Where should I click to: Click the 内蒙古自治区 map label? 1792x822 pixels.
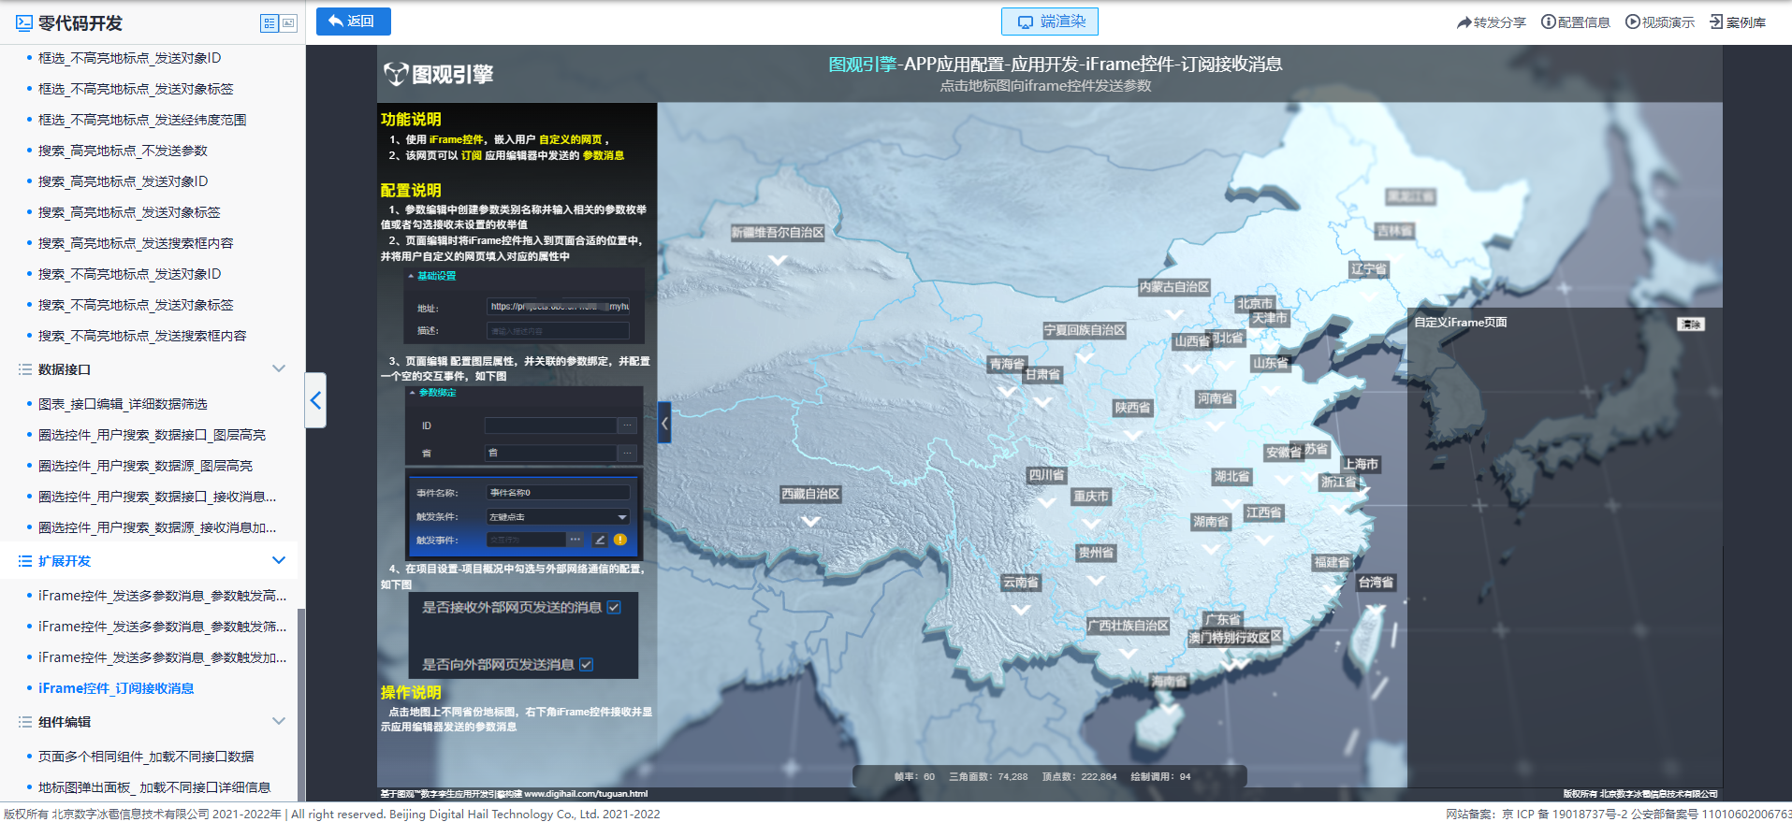click(x=1174, y=287)
